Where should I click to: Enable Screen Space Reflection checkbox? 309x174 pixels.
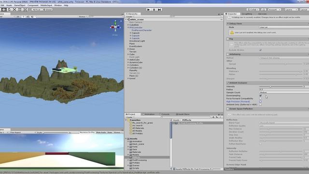[228, 109]
